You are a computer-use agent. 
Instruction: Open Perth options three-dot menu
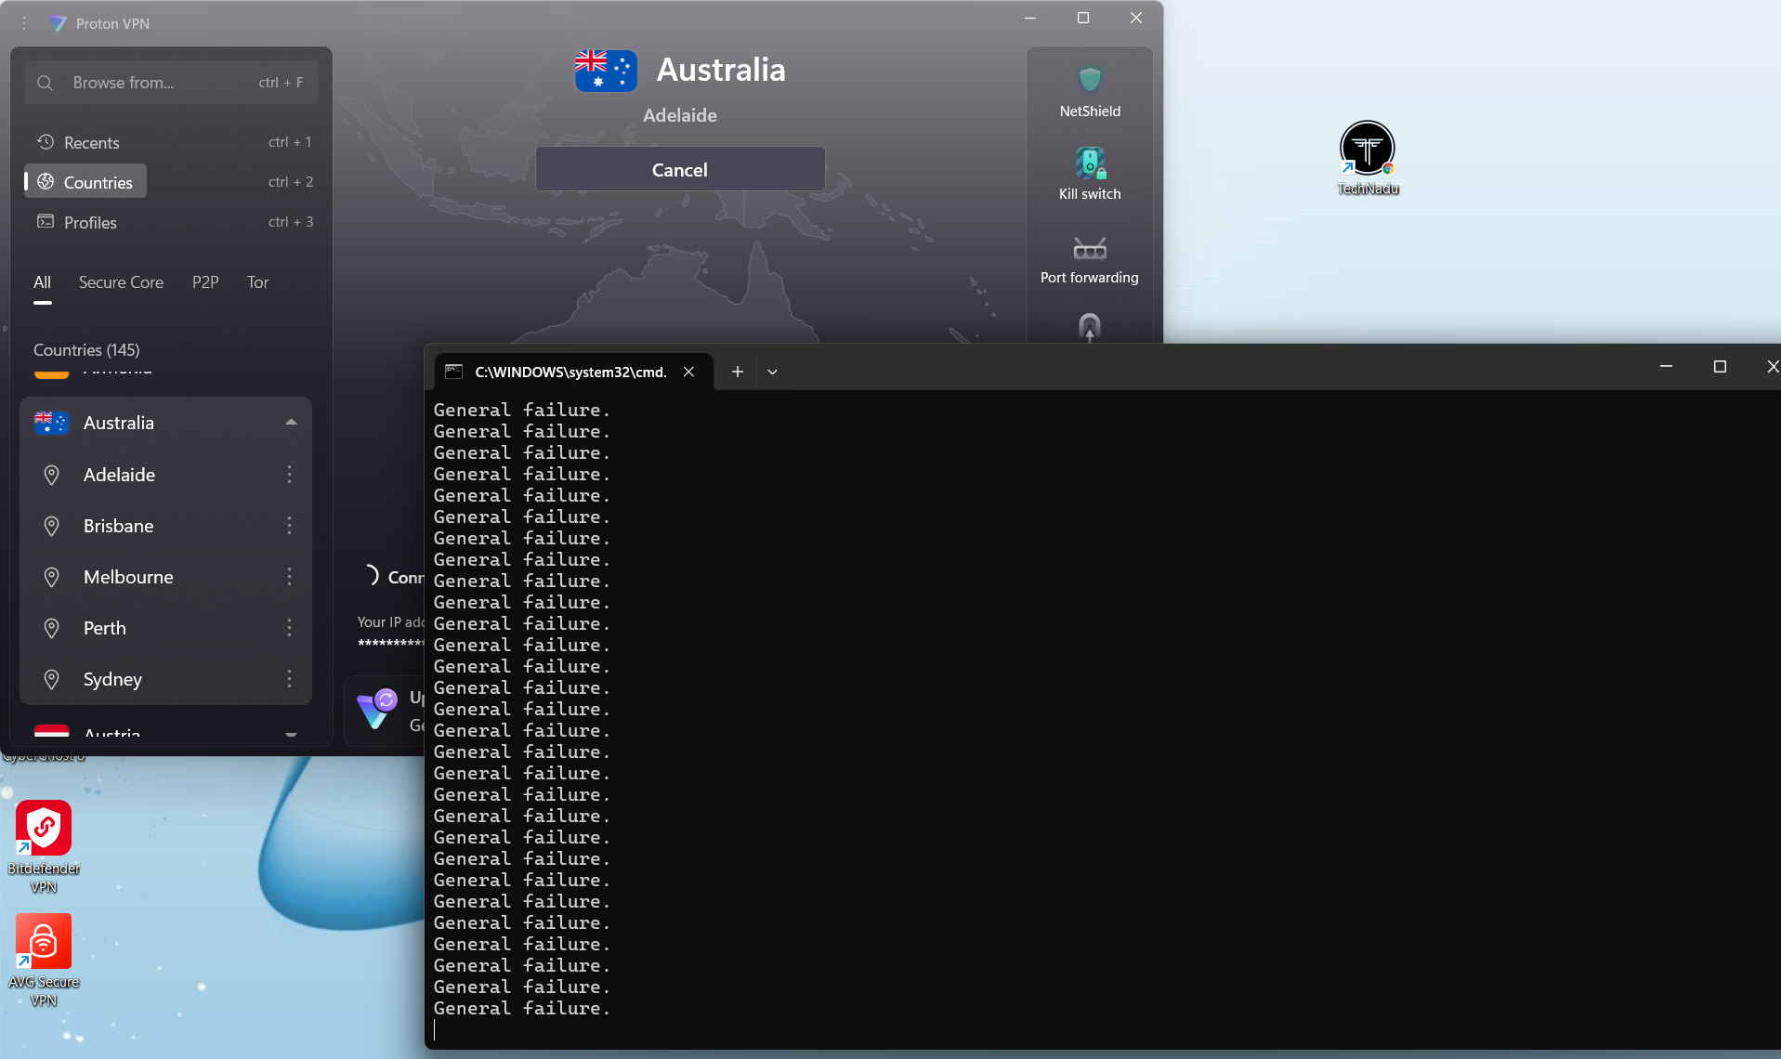click(x=289, y=628)
